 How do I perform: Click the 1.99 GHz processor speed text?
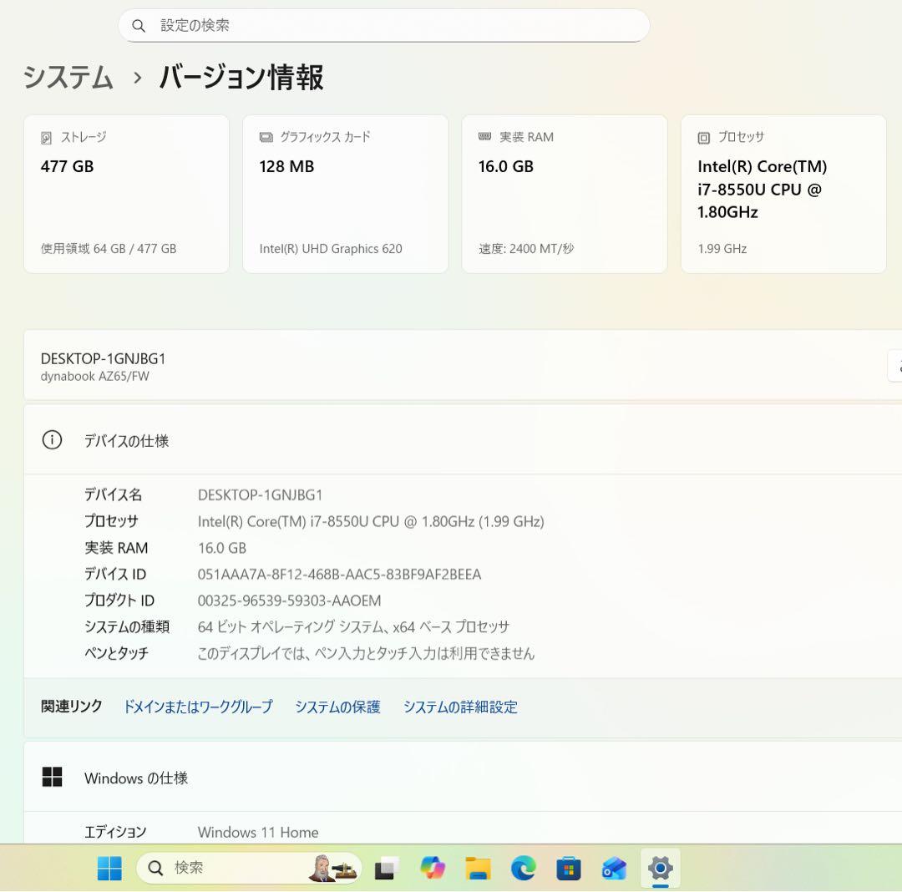click(x=722, y=248)
